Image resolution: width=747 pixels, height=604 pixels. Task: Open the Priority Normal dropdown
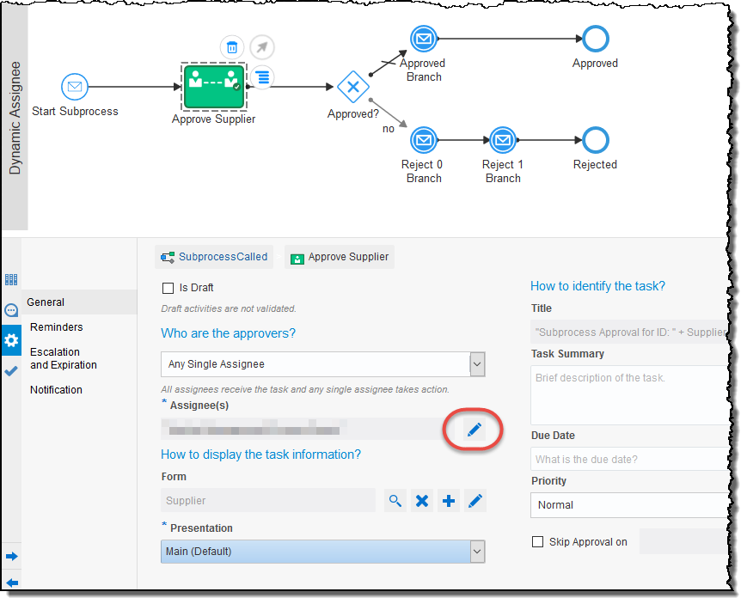point(629,505)
